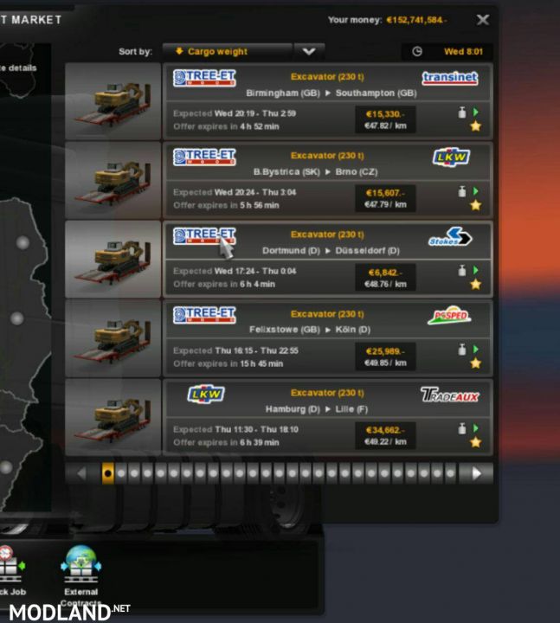Click the Transinet destination company logo
560x623 pixels.
[x=450, y=78]
